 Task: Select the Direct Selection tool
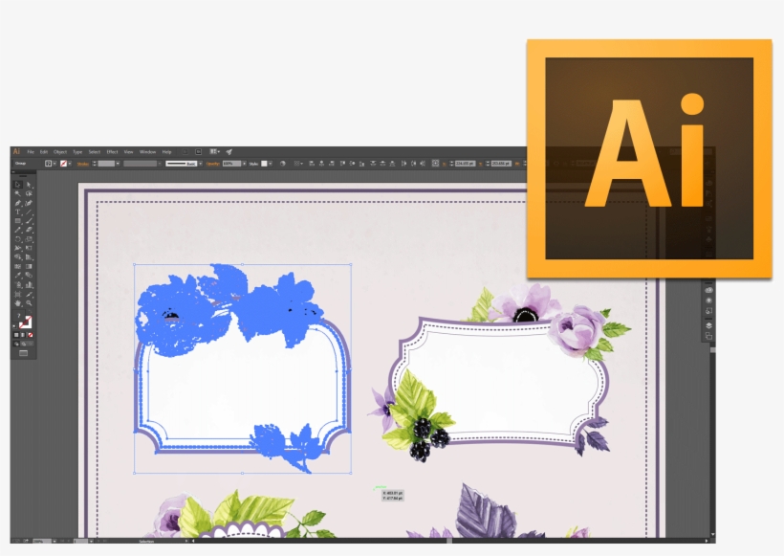29,185
